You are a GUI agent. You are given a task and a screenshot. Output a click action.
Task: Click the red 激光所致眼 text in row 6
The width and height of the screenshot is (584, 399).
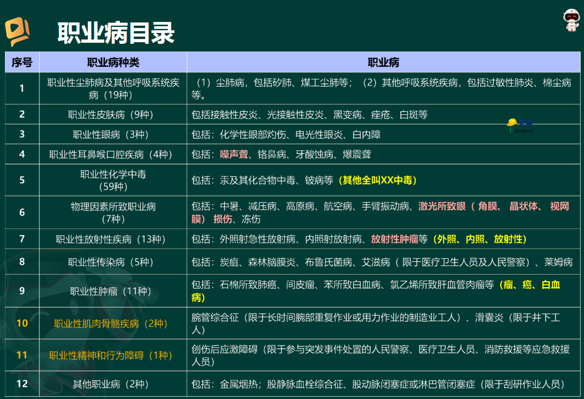(442, 207)
